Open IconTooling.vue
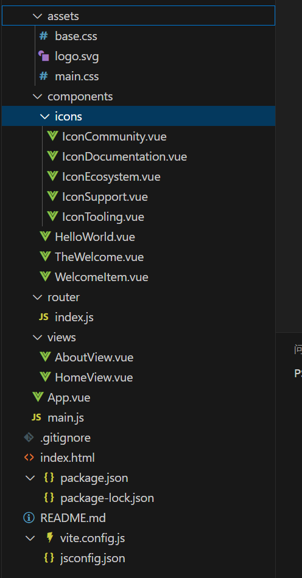 (x=104, y=217)
